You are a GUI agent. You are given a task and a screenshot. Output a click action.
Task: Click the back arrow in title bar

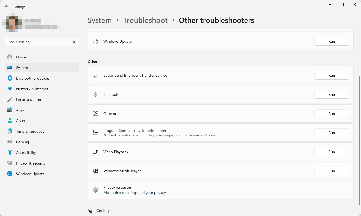pos(7,7)
